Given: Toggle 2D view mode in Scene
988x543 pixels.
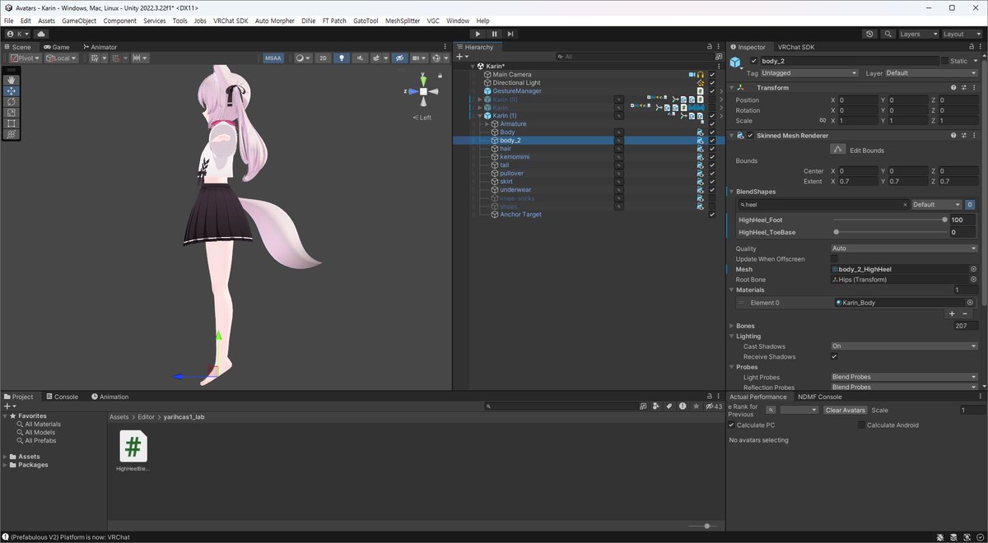Looking at the screenshot, I should click(x=324, y=58).
